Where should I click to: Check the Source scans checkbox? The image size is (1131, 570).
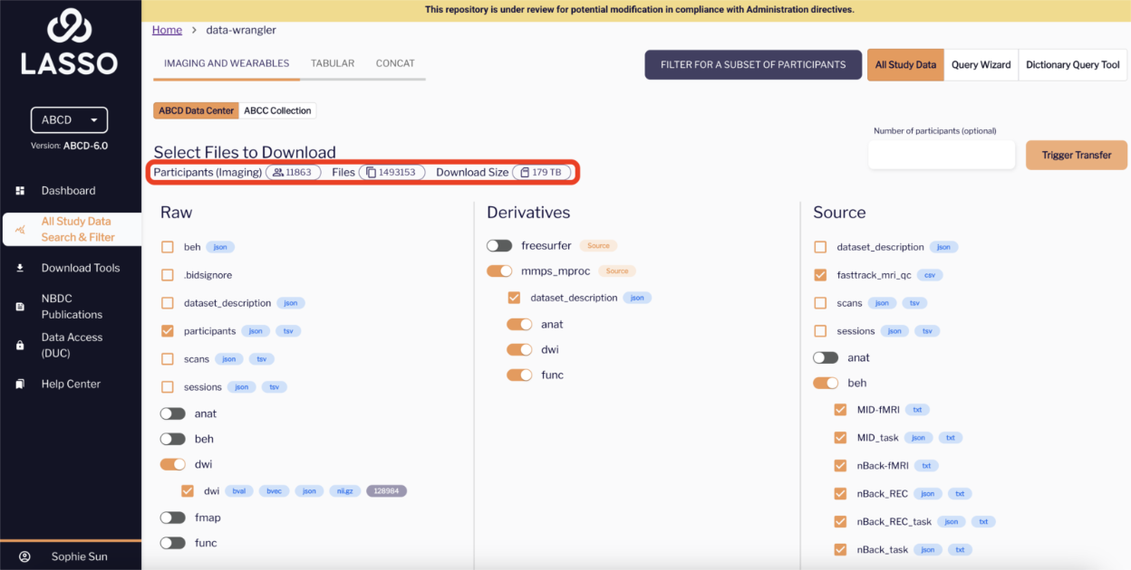pyautogui.click(x=820, y=303)
